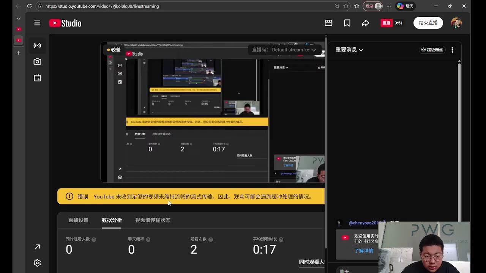Open the browser zoom magnifier icon

coord(337,6)
